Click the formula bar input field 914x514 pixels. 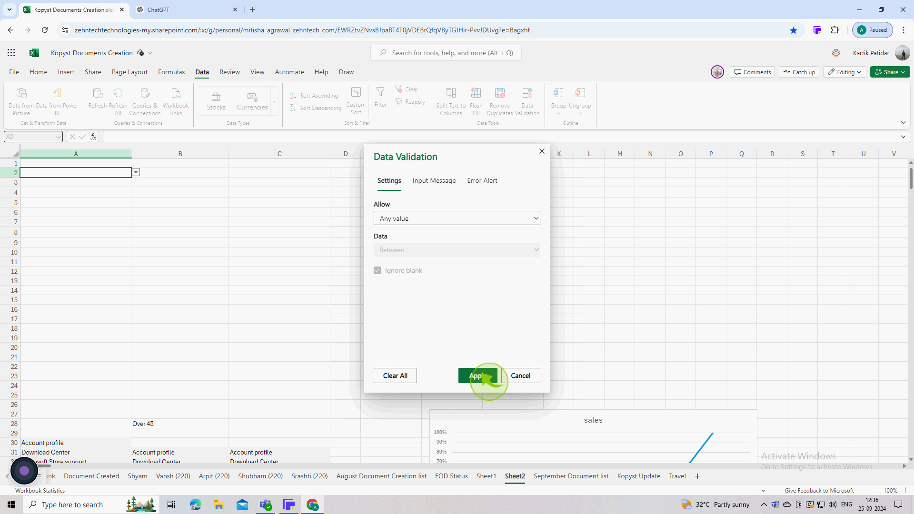pos(500,137)
